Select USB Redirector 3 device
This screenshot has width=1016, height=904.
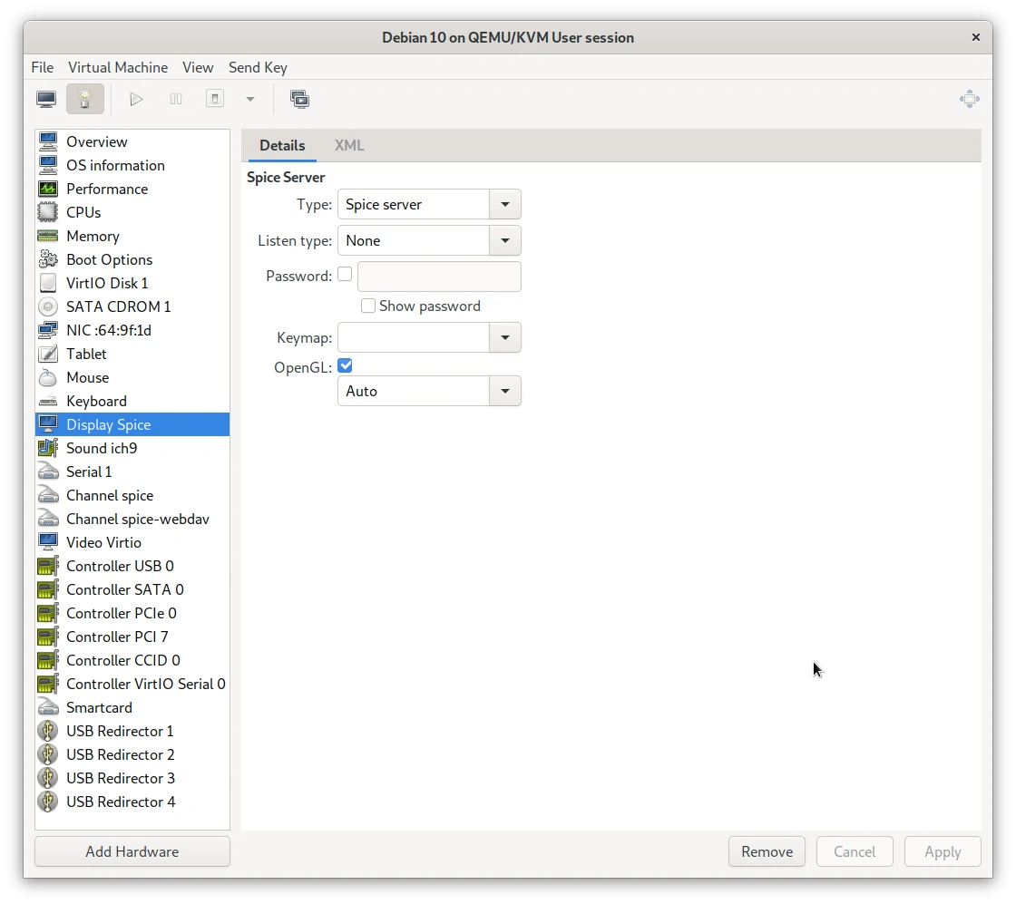(132, 778)
